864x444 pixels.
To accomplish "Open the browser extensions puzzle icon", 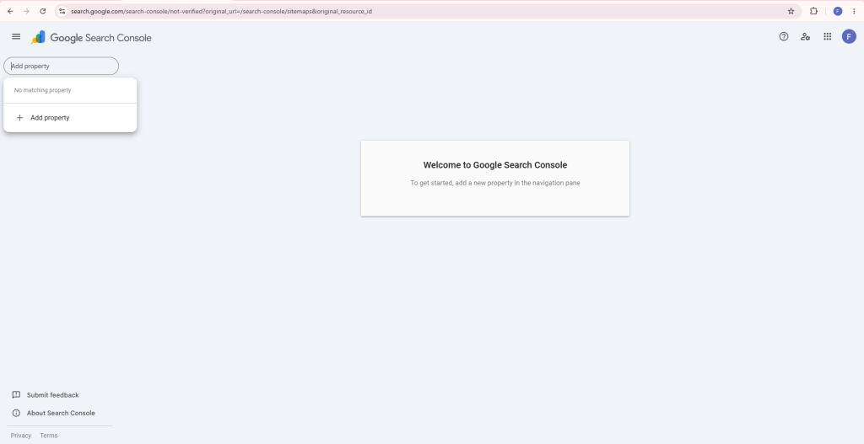I will click(x=813, y=11).
